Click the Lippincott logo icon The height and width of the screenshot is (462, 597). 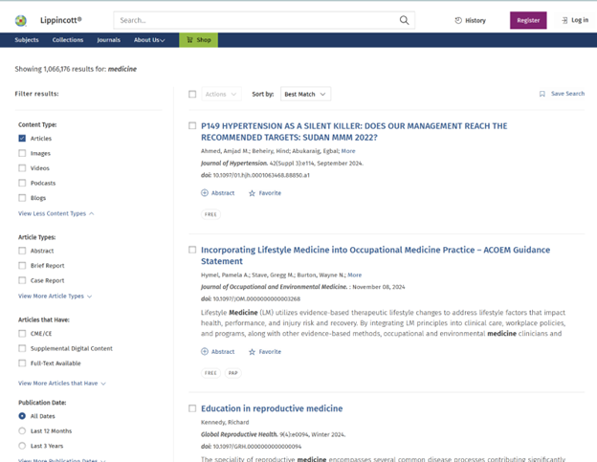(x=21, y=20)
